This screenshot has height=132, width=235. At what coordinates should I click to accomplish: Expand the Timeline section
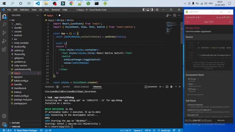coord(16,126)
